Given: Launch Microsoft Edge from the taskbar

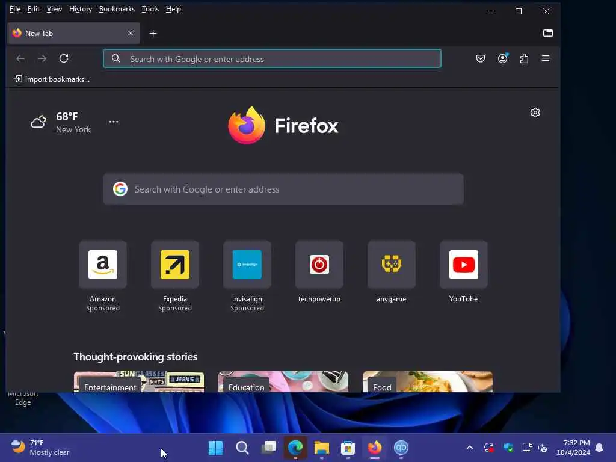Looking at the screenshot, I should (x=295, y=448).
